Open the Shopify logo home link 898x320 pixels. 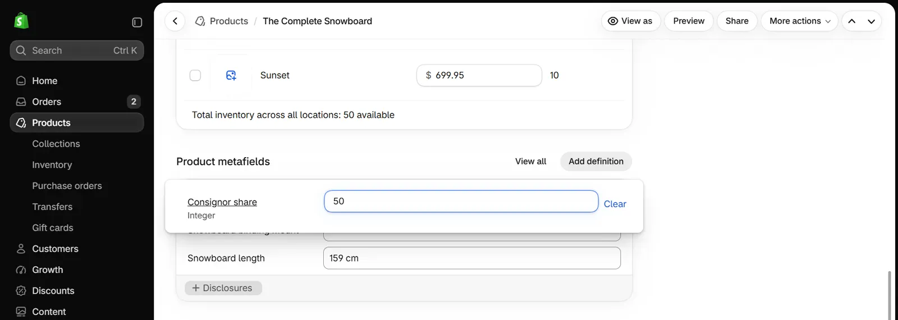[21, 21]
